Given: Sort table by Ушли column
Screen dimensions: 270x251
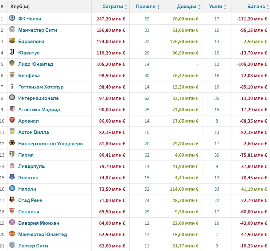Looking at the screenshot, I should [217, 6].
